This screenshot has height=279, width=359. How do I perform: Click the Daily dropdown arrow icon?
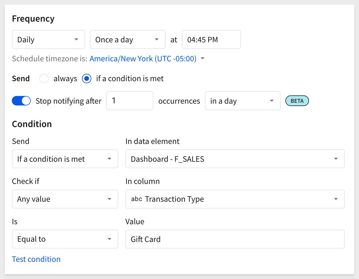pos(76,39)
